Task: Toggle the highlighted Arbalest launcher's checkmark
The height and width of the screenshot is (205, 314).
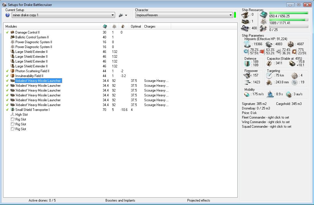Action: (7, 80)
